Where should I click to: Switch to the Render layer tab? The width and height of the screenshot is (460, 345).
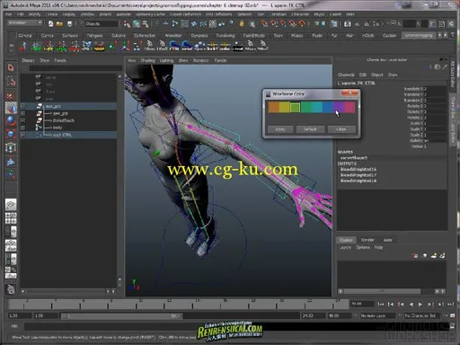pos(367,240)
